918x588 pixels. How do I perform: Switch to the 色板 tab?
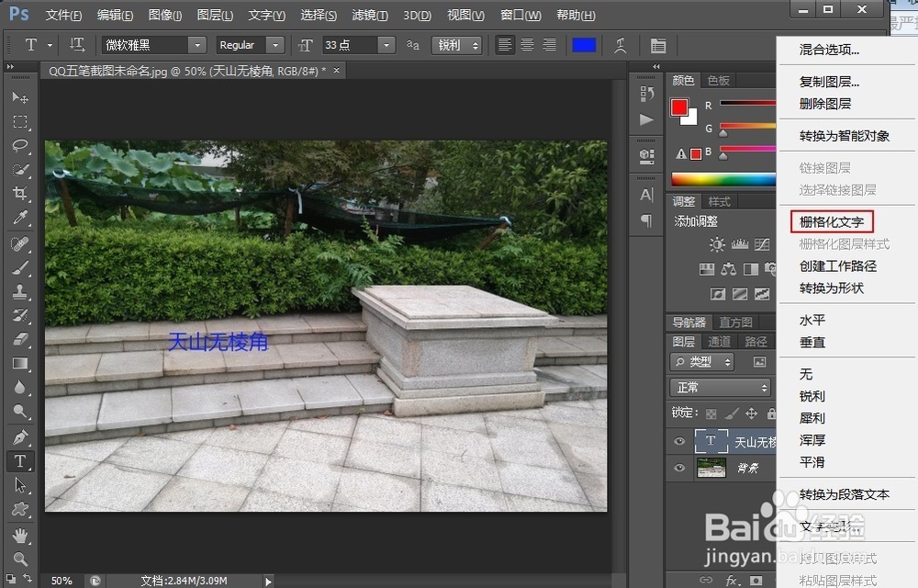click(x=718, y=80)
